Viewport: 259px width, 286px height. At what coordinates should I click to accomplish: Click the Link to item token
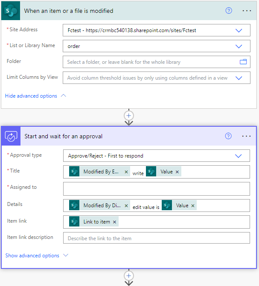pos(94,222)
